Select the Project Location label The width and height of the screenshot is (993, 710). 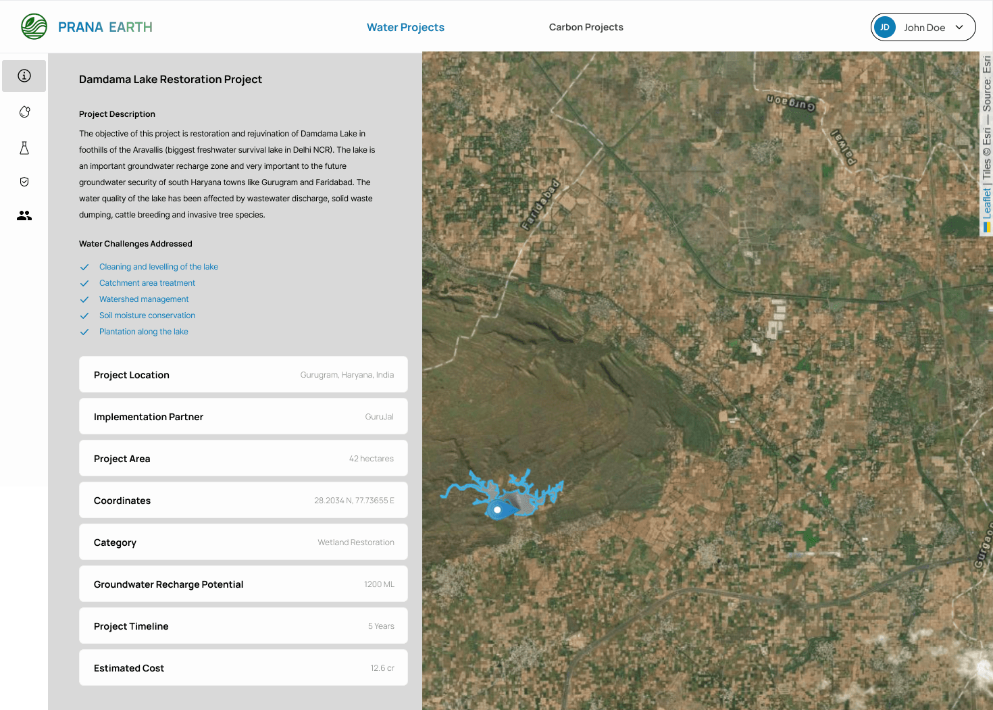[x=132, y=375]
